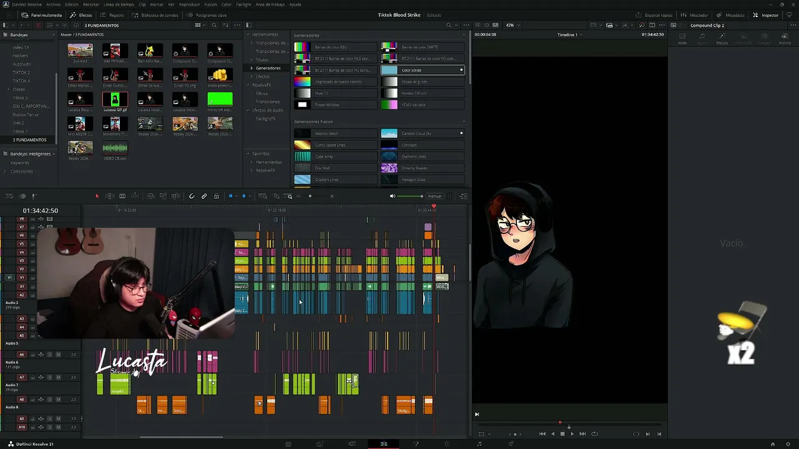Select the Hackers bin

(x=21, y=56)
